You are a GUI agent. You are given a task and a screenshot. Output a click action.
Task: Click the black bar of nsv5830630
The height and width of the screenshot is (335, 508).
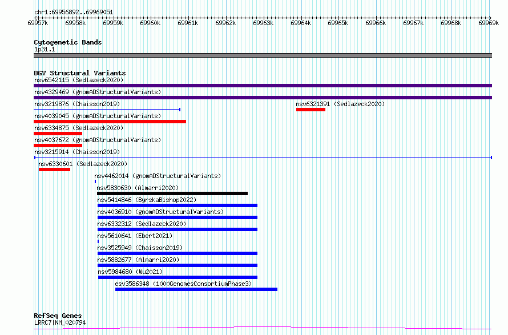[x=172, y=193]
